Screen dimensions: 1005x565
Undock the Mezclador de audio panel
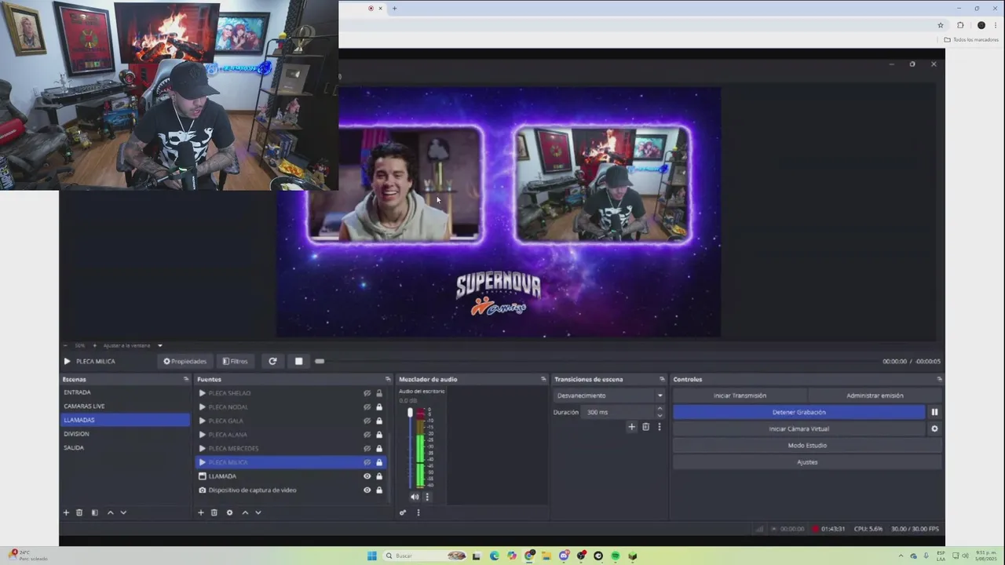click(x=543, y=379)
